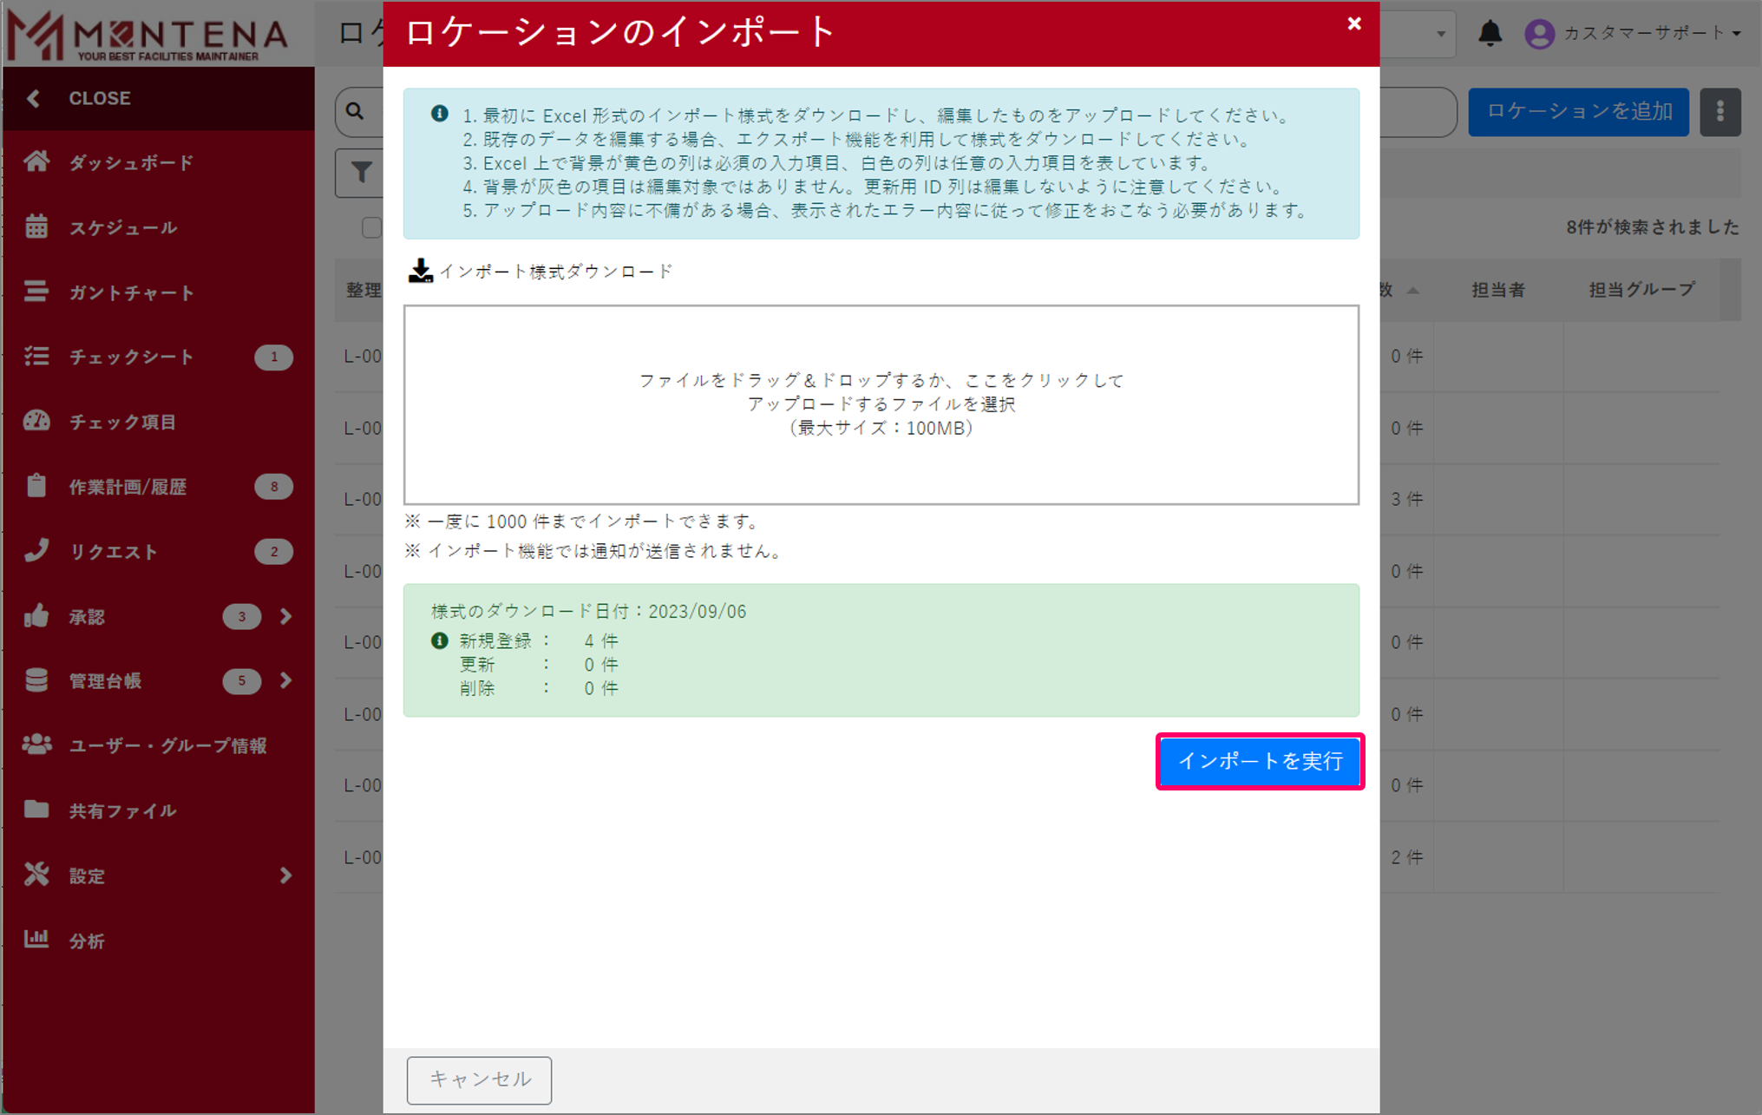The height and width of the screenshot is (1115, 1762).
Task: Select the ガントチャート sidebar icon
Action: click(x=36, y=292)
